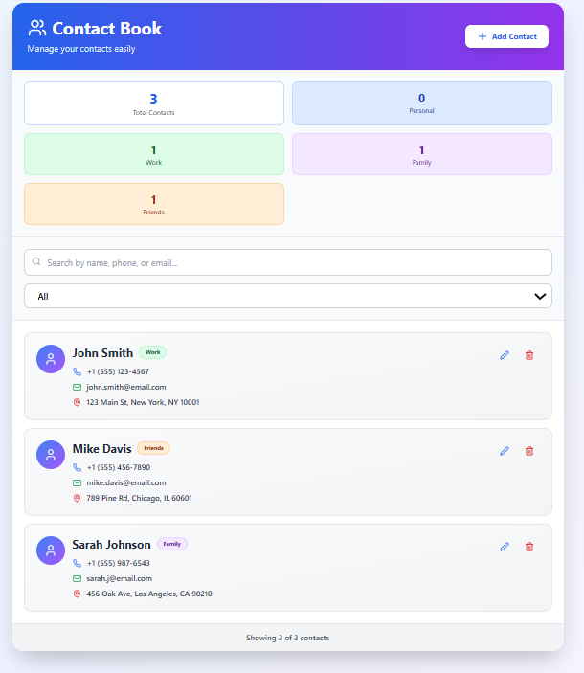Click Mike Davis's phone number
The height and width of the screenshot is (673, 584).
118,467
